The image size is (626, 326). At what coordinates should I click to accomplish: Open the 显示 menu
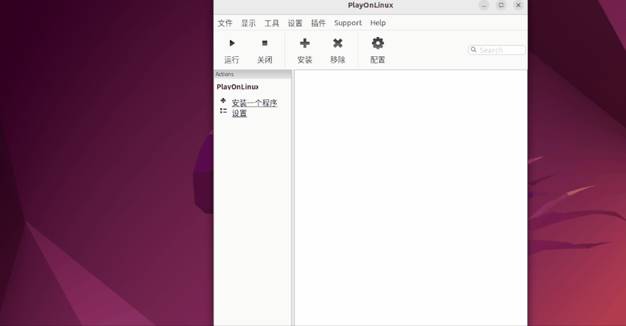[249, 23]
